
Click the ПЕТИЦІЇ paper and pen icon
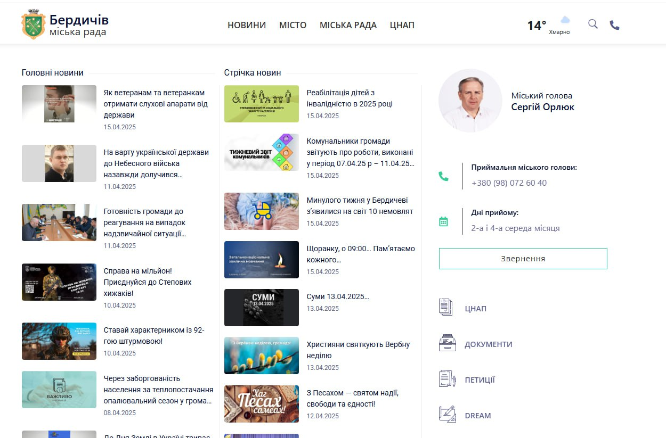(x=448, y=379)
